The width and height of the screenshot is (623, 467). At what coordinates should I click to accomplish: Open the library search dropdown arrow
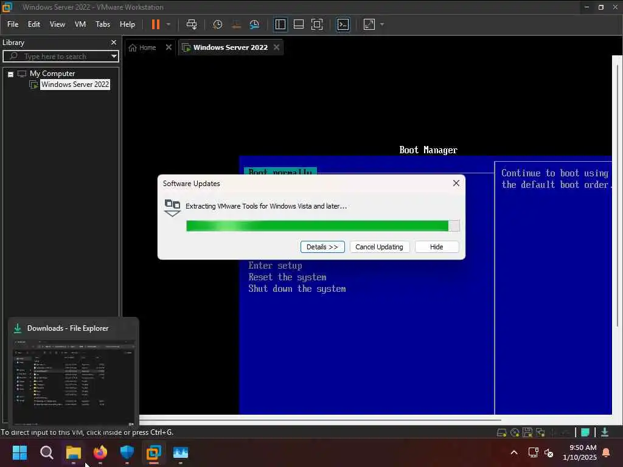[x=114, y=57]
